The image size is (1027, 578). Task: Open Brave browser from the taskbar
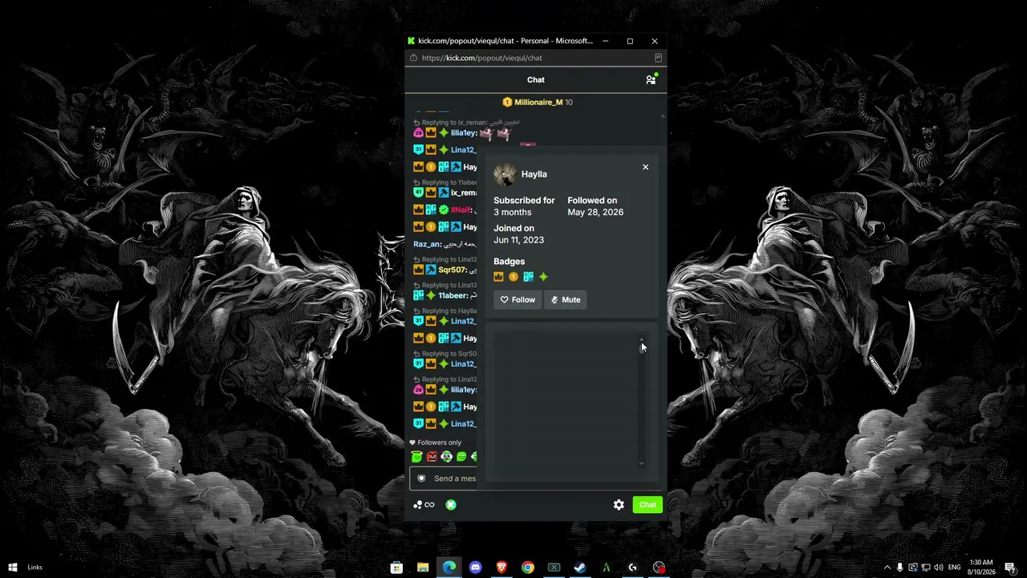click(501, 568)
